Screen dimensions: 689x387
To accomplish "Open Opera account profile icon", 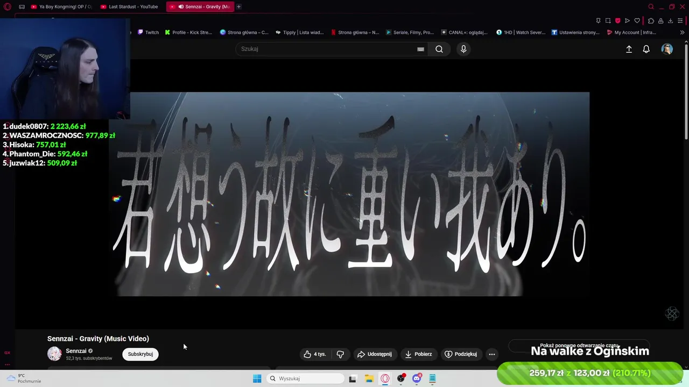I will point(660,20).
